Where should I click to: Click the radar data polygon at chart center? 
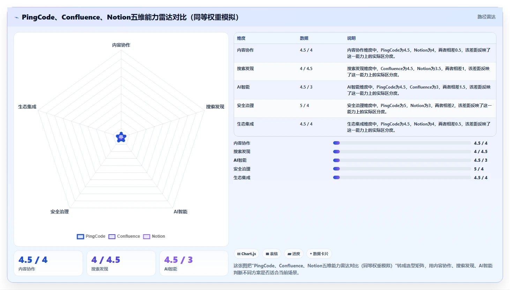[x=121, y=137]
